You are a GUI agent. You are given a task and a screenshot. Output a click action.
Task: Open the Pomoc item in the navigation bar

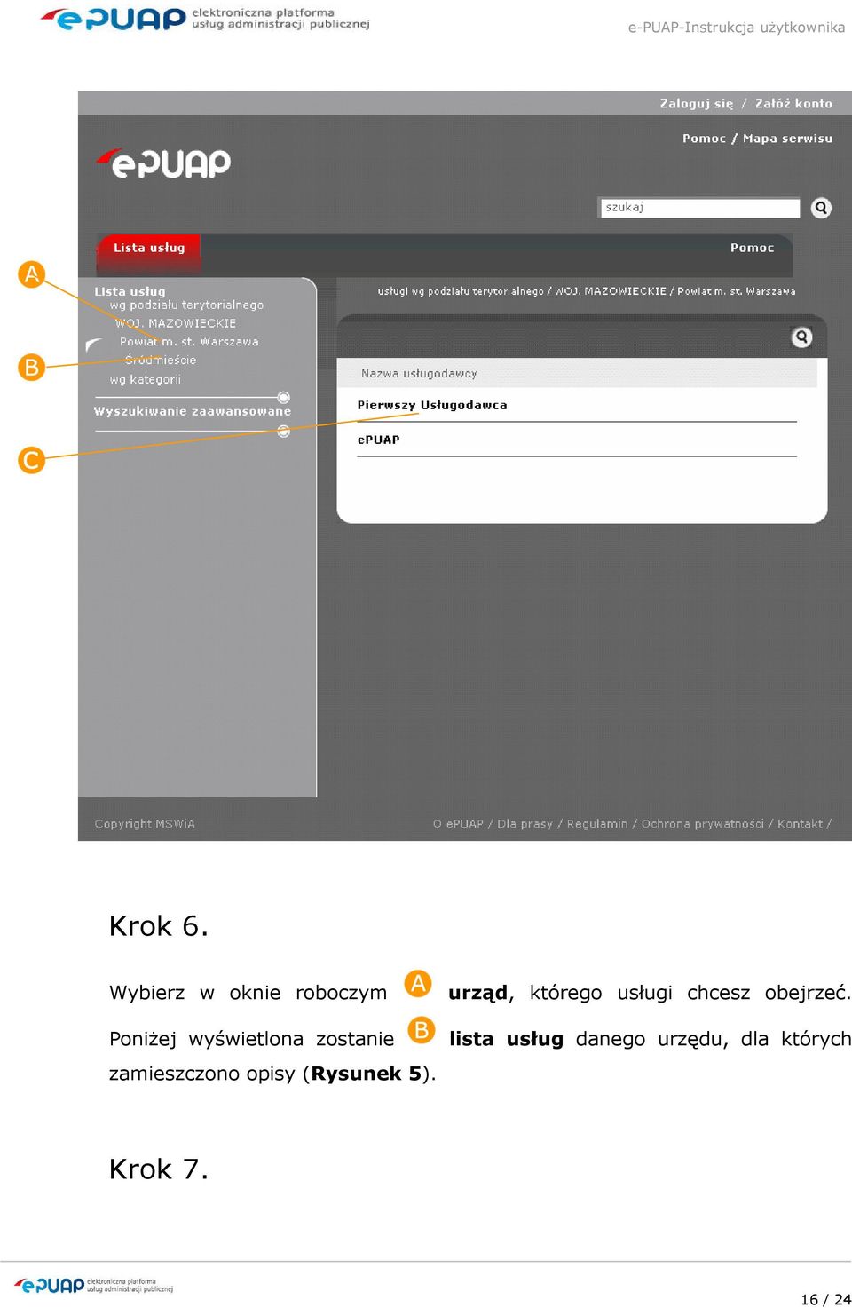pyautogui.click(x=752, y=248)
